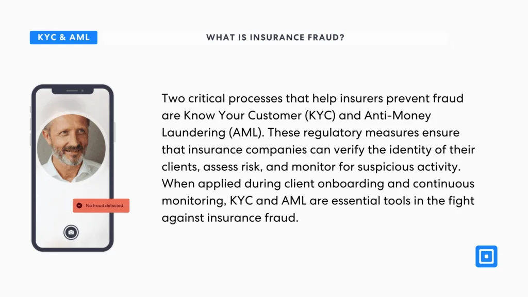Click the man's circular portrait photo

[71, 148]
